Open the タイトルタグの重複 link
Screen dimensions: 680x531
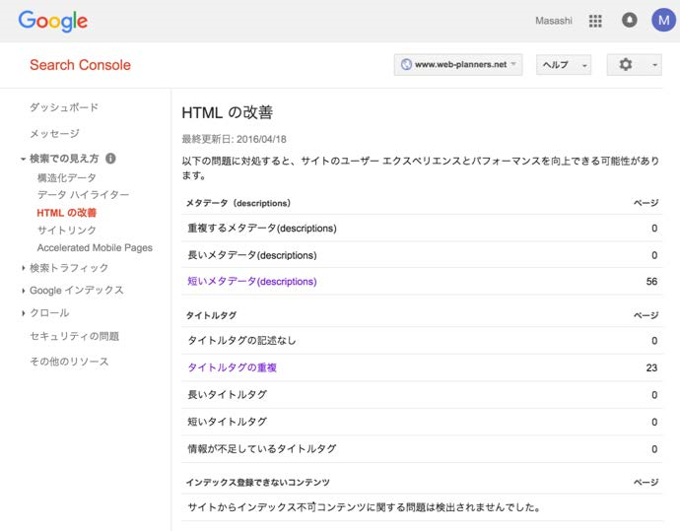pos(232,367)
